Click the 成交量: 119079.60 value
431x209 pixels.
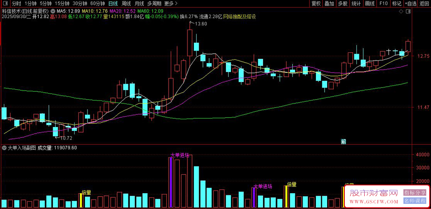pos(57,148)
